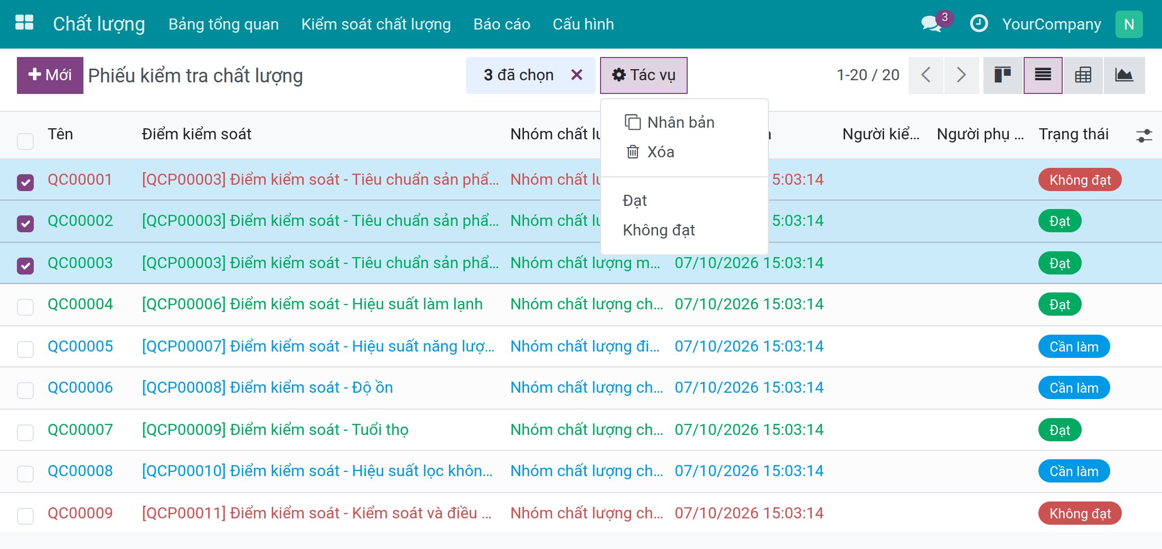Select the QC00004 row checkbox
The height and width of the screenshot is (549, 1162).
[x=25, y=307]
